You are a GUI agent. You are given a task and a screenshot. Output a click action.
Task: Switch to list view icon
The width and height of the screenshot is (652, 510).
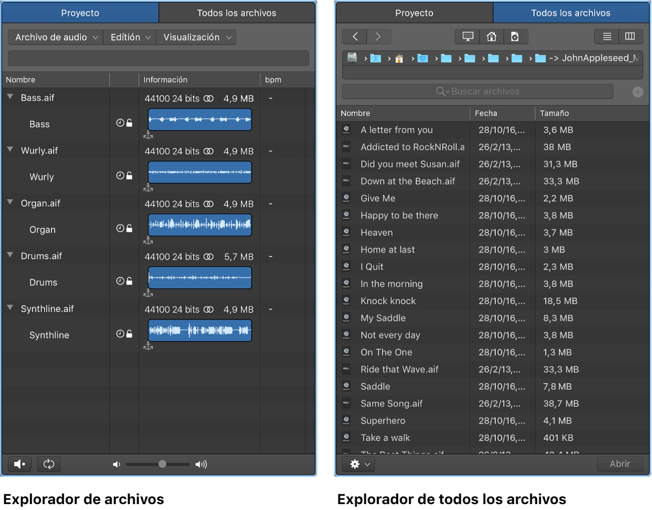pos(607,36)
